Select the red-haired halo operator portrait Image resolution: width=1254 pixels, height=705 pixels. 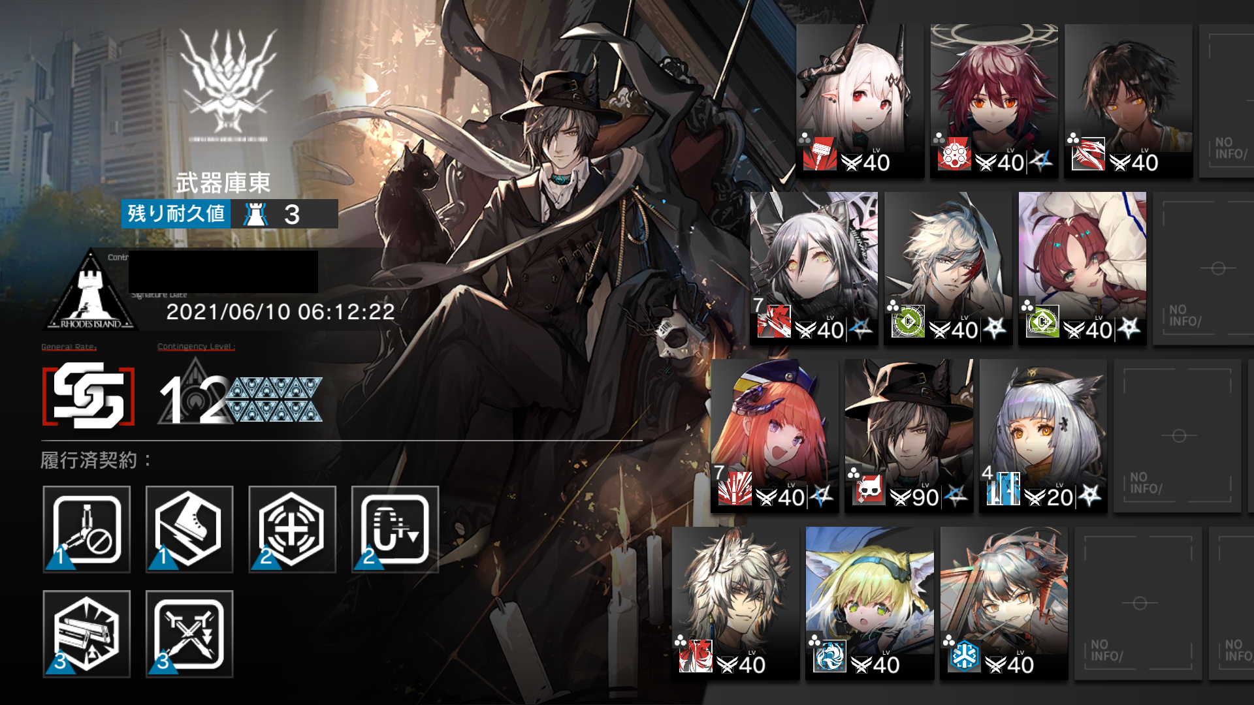click(x=994, y=101)
